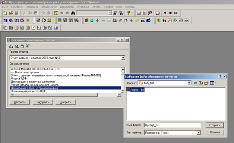The image size is (234, 143).
Task: Open the Сервис menu
Action: pyautogui.click(x=109, y=7)
